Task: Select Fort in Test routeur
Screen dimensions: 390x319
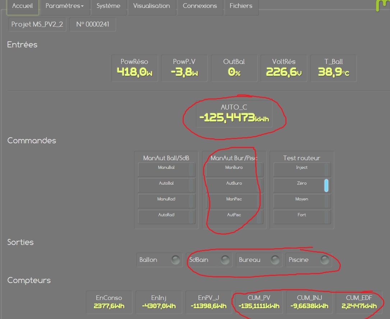Action: tap(302, 217)
